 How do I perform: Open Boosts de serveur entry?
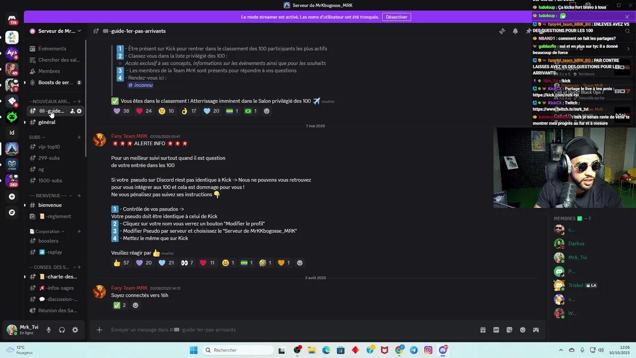pos(55,83)
